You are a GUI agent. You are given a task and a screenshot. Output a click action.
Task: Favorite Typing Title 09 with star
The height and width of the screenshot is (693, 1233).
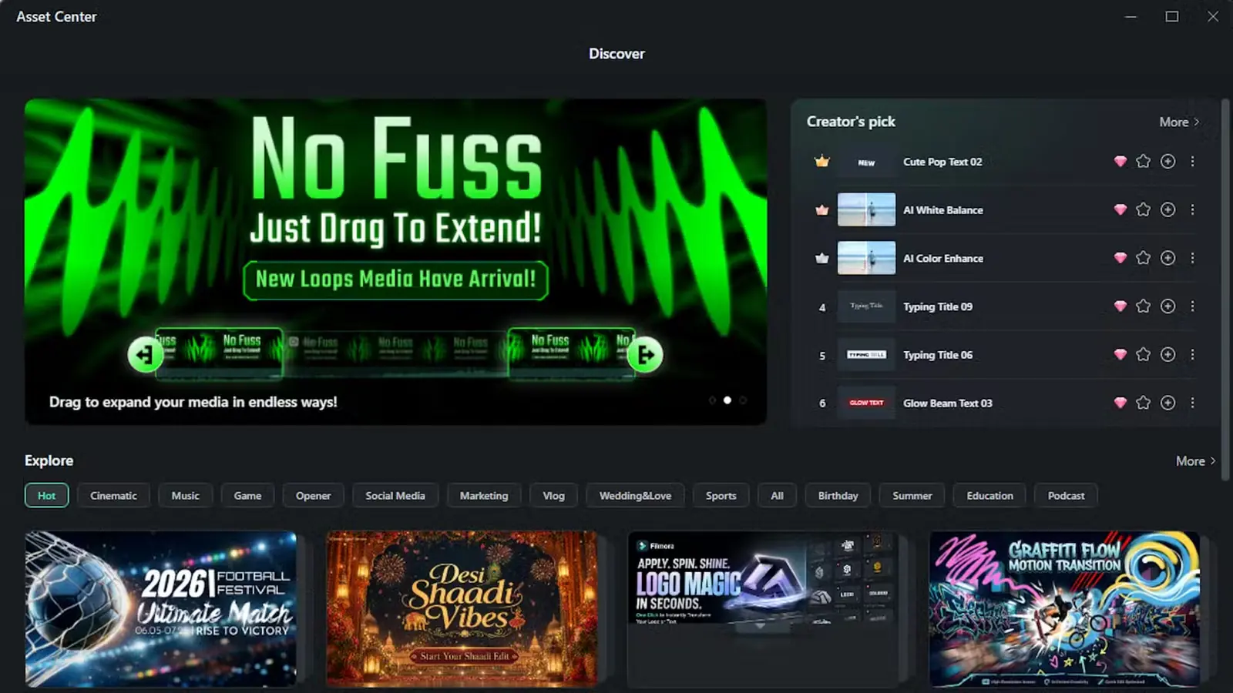pyautogui.click(x=1143, y=306)
